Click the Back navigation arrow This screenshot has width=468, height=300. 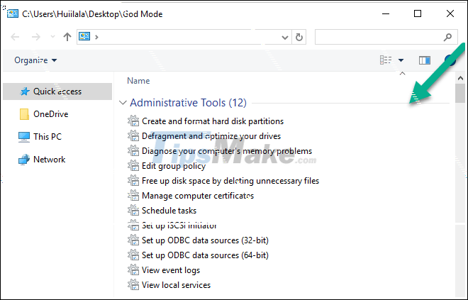click(x=15, y=37)
